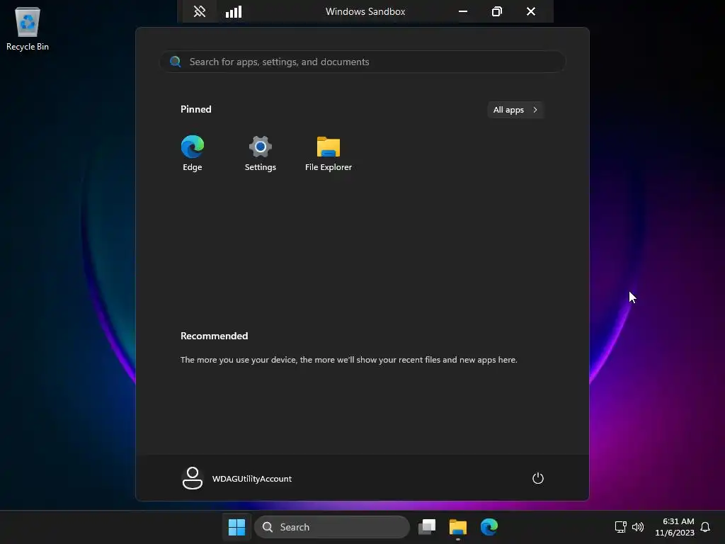Open the network status tray icon

[x=620, y=527]
